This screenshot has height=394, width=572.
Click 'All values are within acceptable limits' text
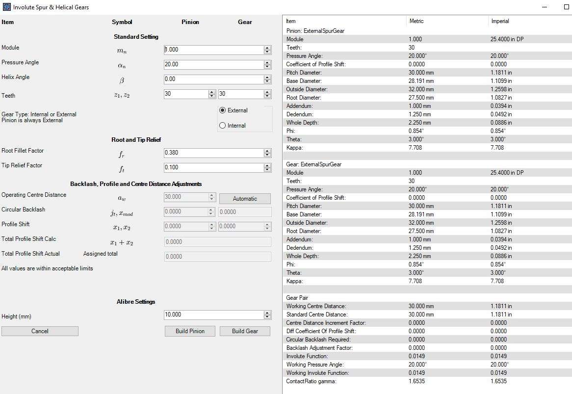(47, 268)
